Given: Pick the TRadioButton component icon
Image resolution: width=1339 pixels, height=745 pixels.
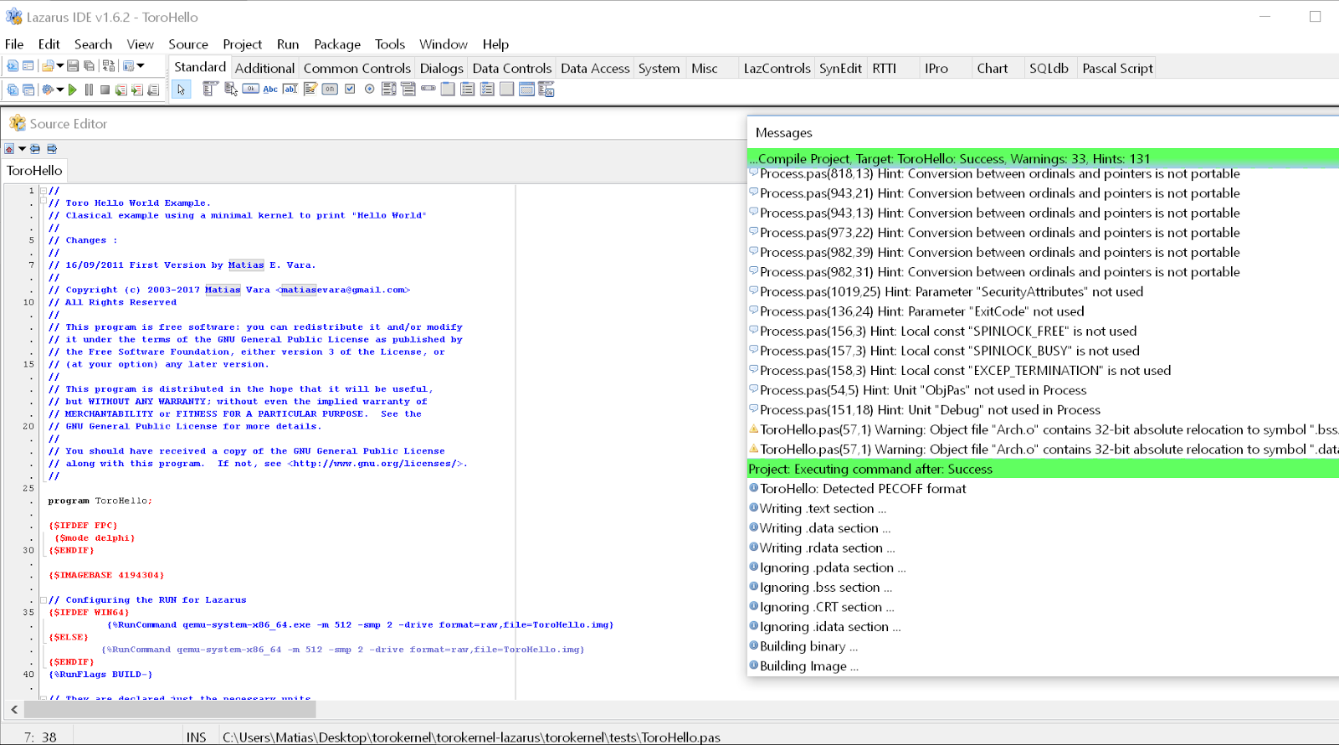Looking at the screenshot, I should coord(369,89).
